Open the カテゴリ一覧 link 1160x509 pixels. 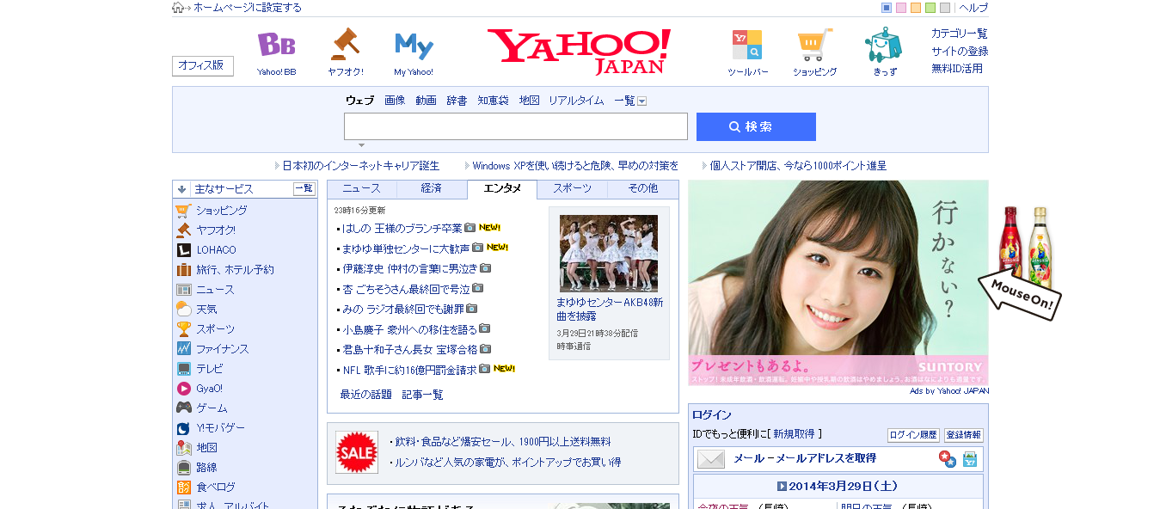click(960, 34)
